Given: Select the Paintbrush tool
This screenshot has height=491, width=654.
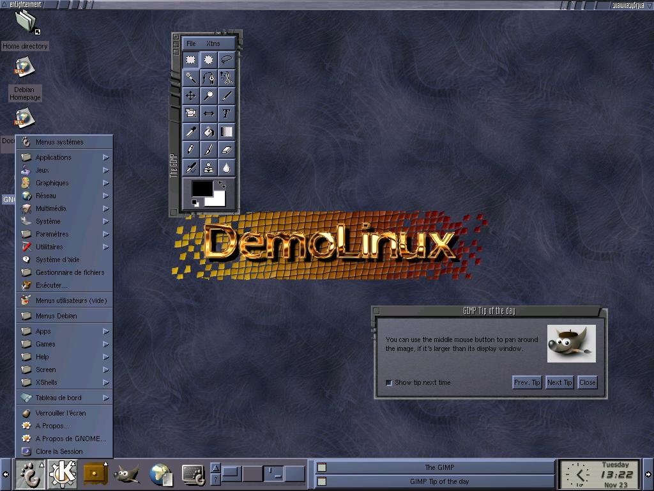Looking at the screenshot, I should pos(209,150).
